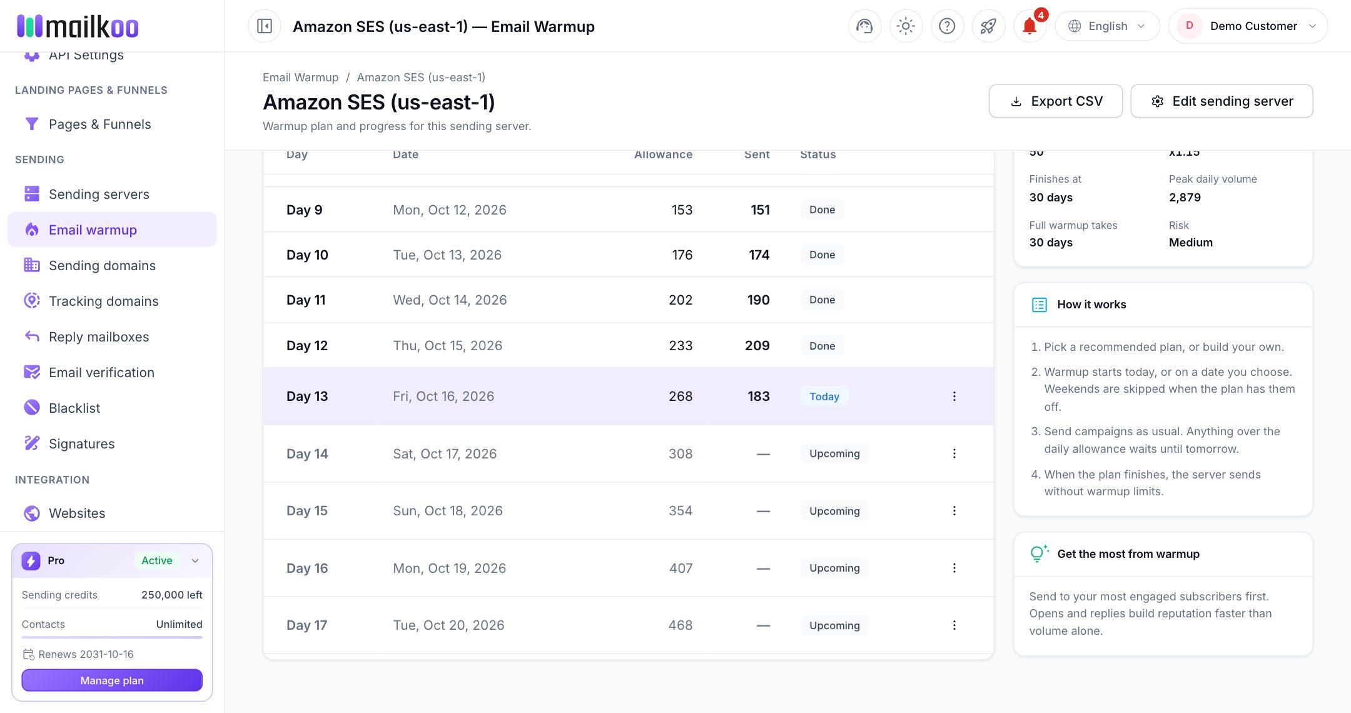The height and width of the screenshot is (713, 1351).
Task: Open the Blacklist page
Action: (x=112, y=408)
